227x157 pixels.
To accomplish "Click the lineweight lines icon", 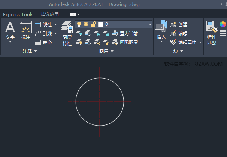I will (x=223, y=33).
